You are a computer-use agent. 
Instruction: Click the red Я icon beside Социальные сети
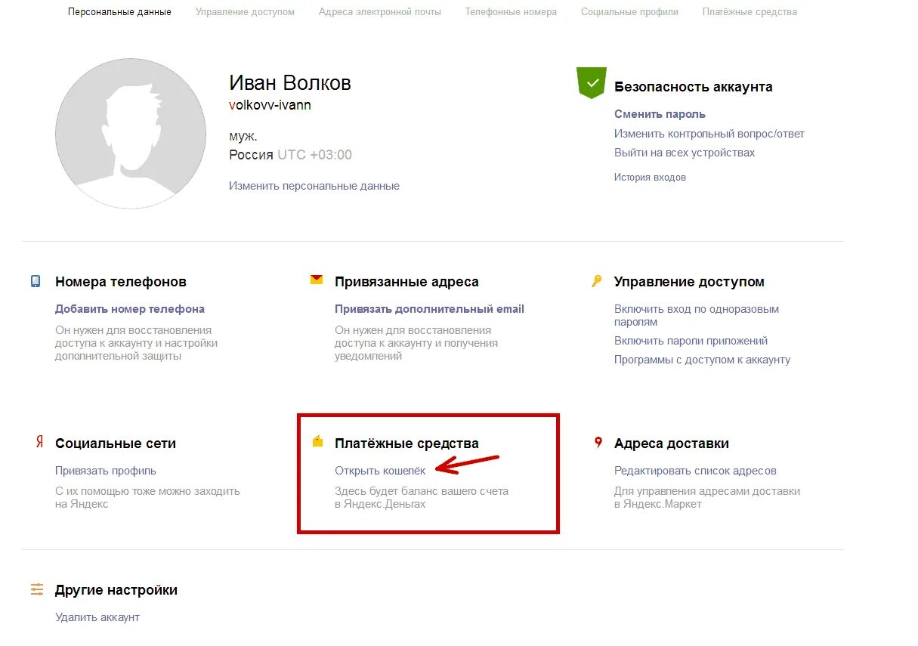[x=39, y=442]
